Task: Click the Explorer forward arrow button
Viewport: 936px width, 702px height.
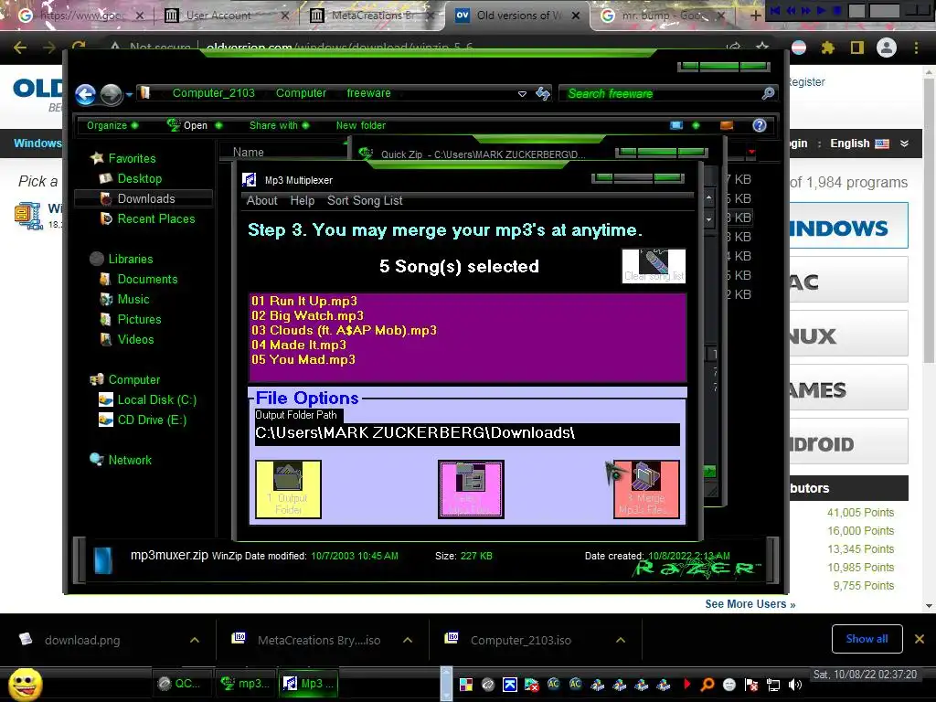Action: coord(111,94)
